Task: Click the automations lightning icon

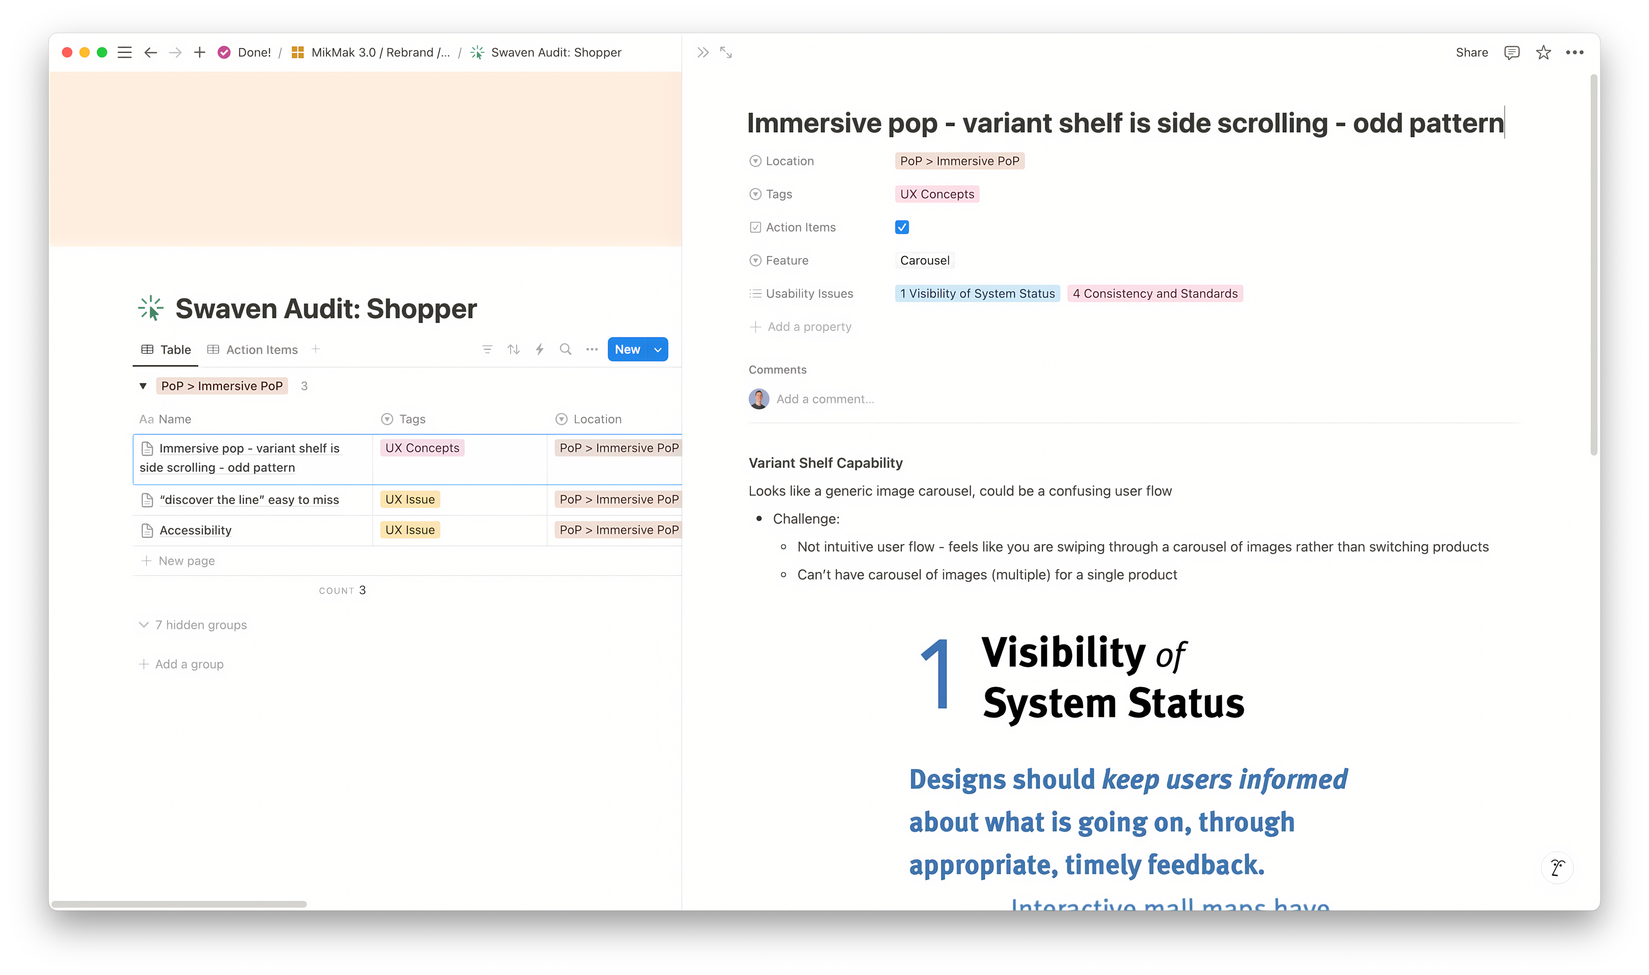Action: click(539, 349)
